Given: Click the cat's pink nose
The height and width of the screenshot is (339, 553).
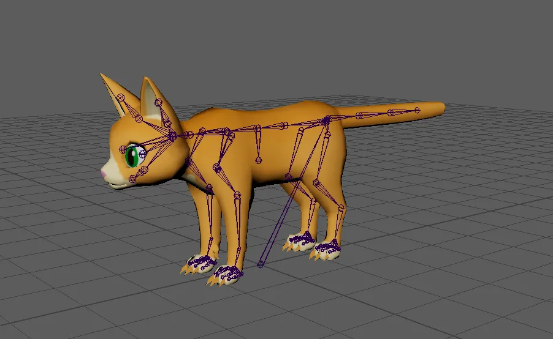Looking at the screenshot, I should click(x=104, y=173).
